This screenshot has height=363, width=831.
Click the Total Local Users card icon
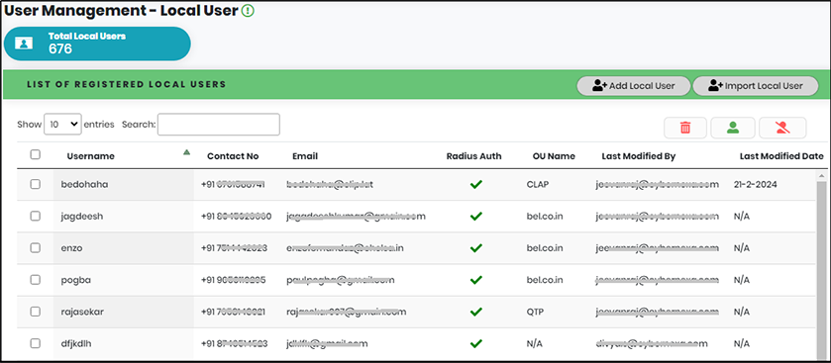coord(24,44)
